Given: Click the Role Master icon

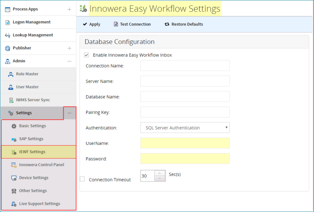Looking at the screenshot, I should 11,74.
